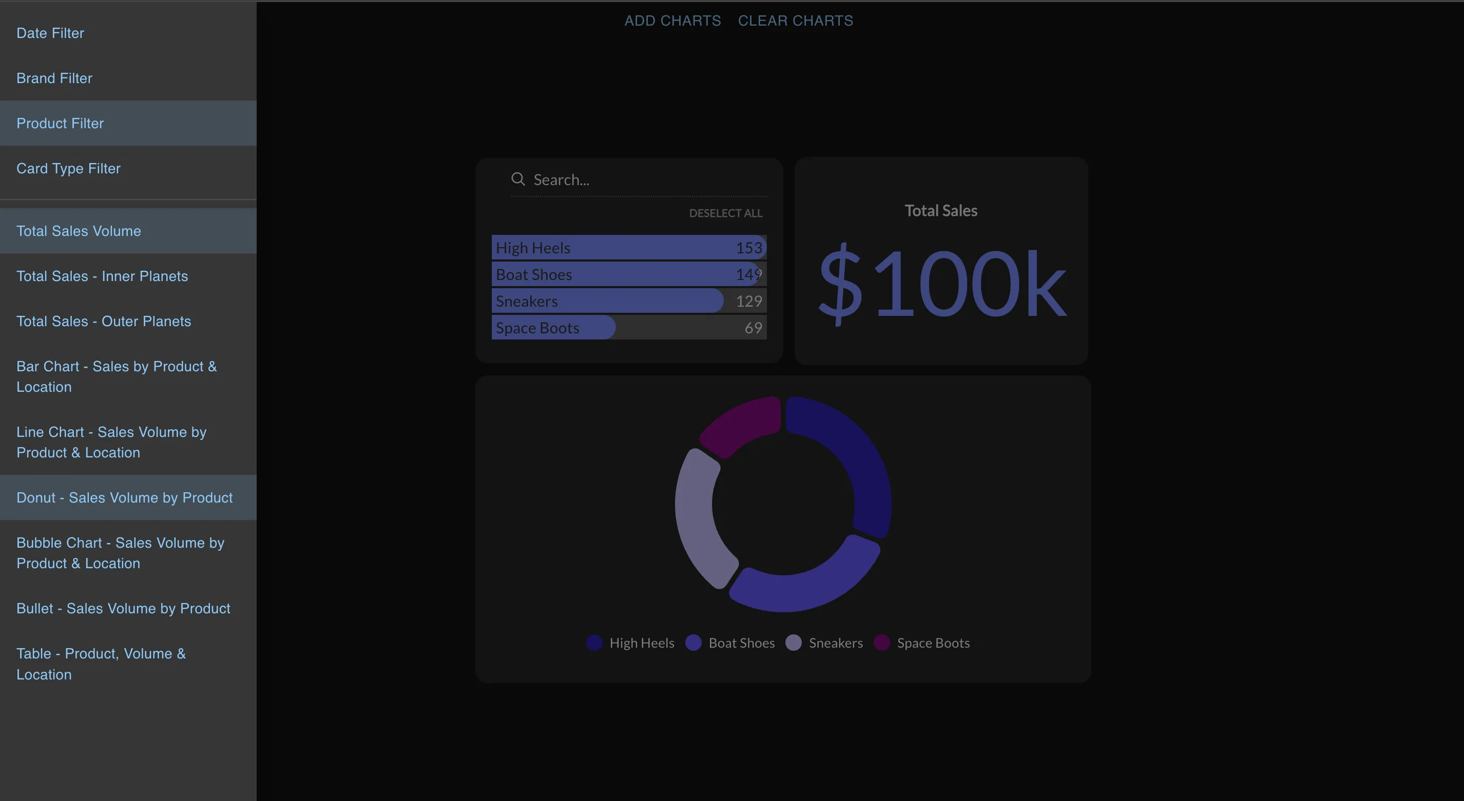Toggle the Sneakers filter row

(x=628, y=301)
